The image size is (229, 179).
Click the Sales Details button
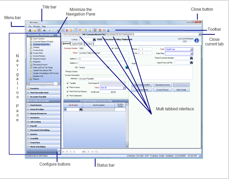(x=181, y=89)
